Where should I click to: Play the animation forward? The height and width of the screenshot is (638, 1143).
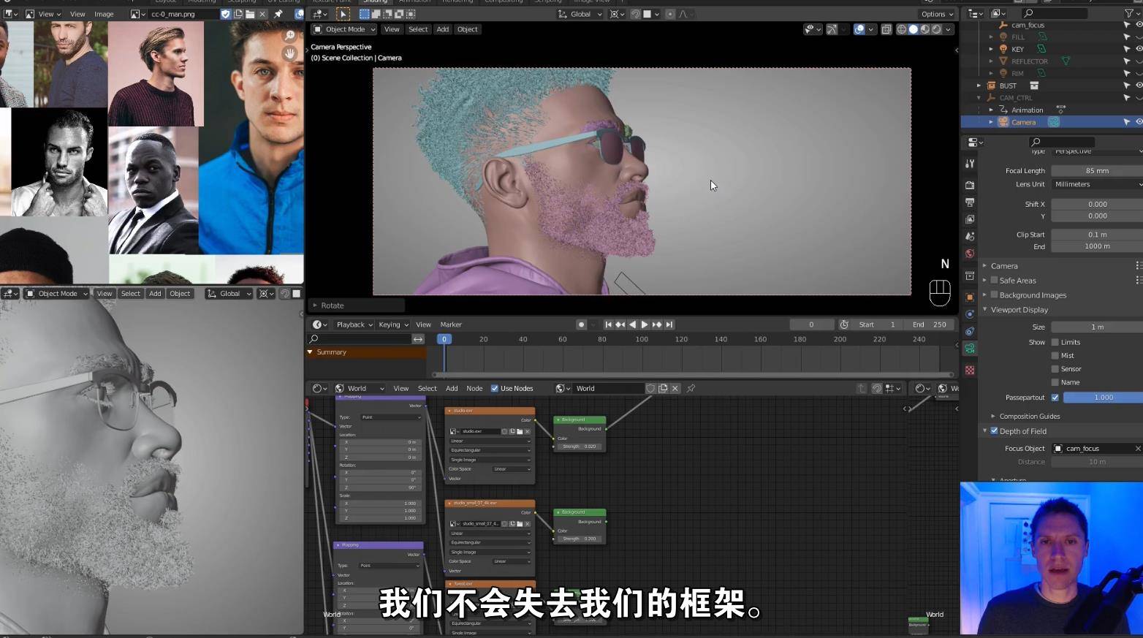click(x=645, y=324)
